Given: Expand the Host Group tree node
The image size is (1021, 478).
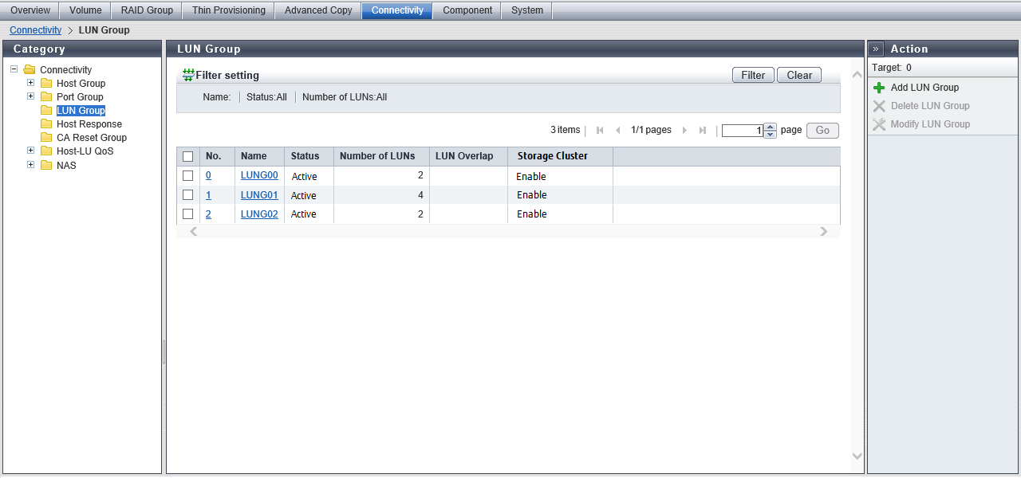Looking at the screenshot, I should (x=31, y=83).
